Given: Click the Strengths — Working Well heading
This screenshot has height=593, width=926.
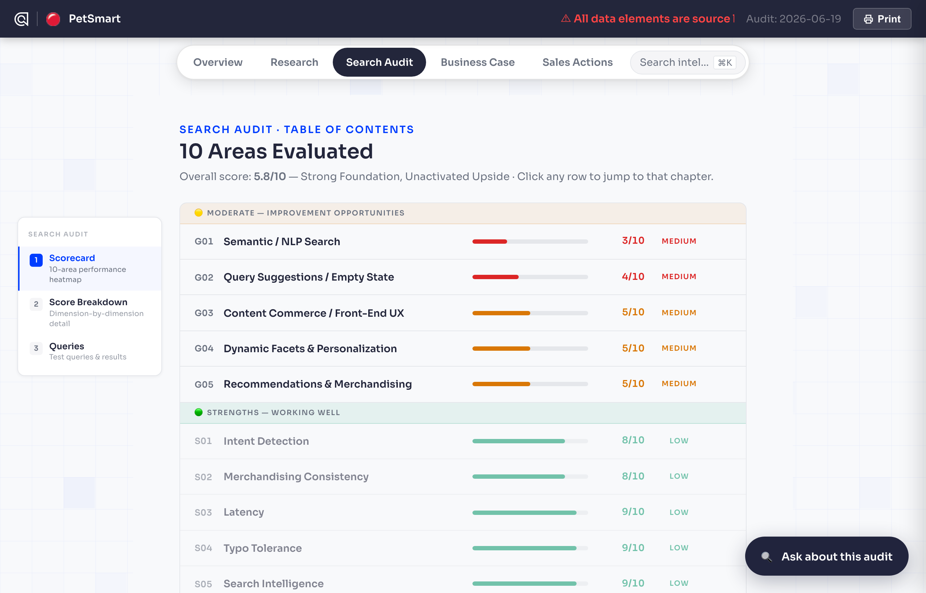Looking at the screenshot, I should pyautogui.click(x=273, y=413).
